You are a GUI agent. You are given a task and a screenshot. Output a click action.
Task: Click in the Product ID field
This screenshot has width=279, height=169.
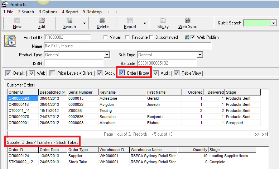(67, 37)
